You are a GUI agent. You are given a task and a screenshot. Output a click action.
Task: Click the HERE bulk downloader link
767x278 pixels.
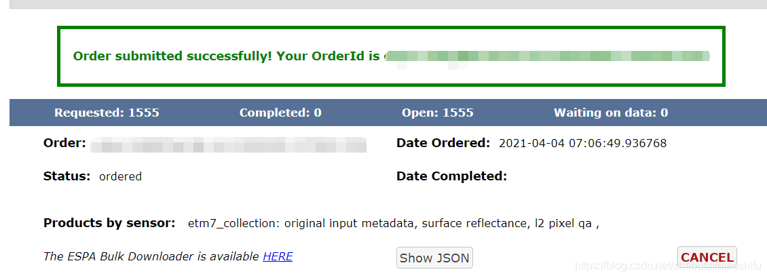(278, 256)
